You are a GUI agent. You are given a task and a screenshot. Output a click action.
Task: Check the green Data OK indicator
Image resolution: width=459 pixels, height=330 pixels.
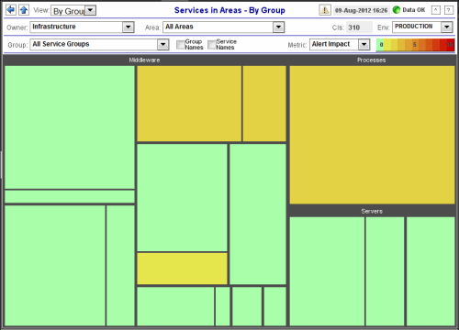[x=397, y=10]
